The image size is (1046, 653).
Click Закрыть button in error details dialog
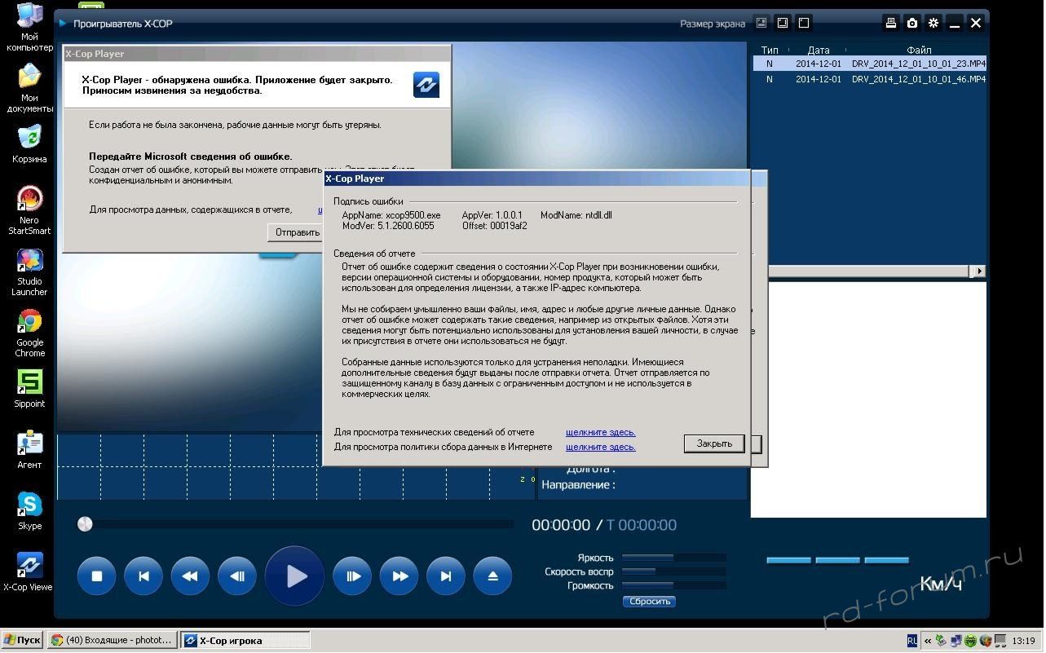point(714,443)
